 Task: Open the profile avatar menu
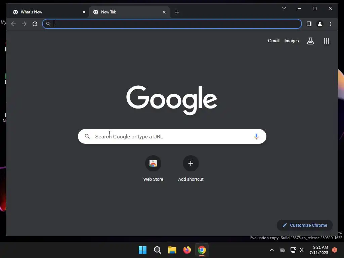(x=320, y=24)
